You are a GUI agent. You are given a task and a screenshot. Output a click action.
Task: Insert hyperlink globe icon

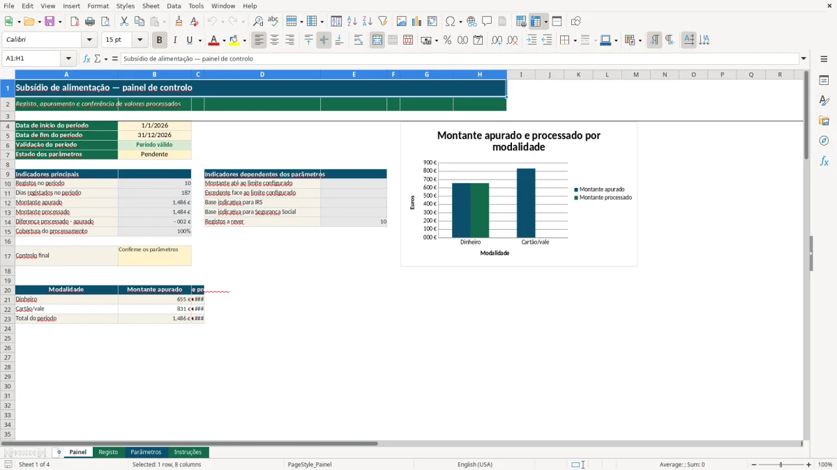pos(472,22)
